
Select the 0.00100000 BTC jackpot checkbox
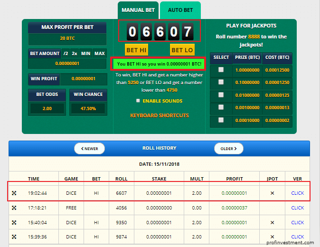pos(221,107)
